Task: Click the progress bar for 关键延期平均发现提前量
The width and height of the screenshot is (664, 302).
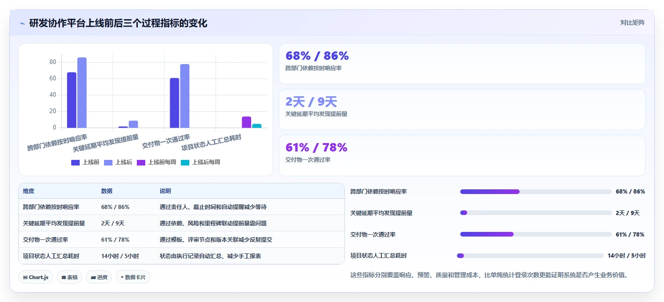Action: pos(536,213)
